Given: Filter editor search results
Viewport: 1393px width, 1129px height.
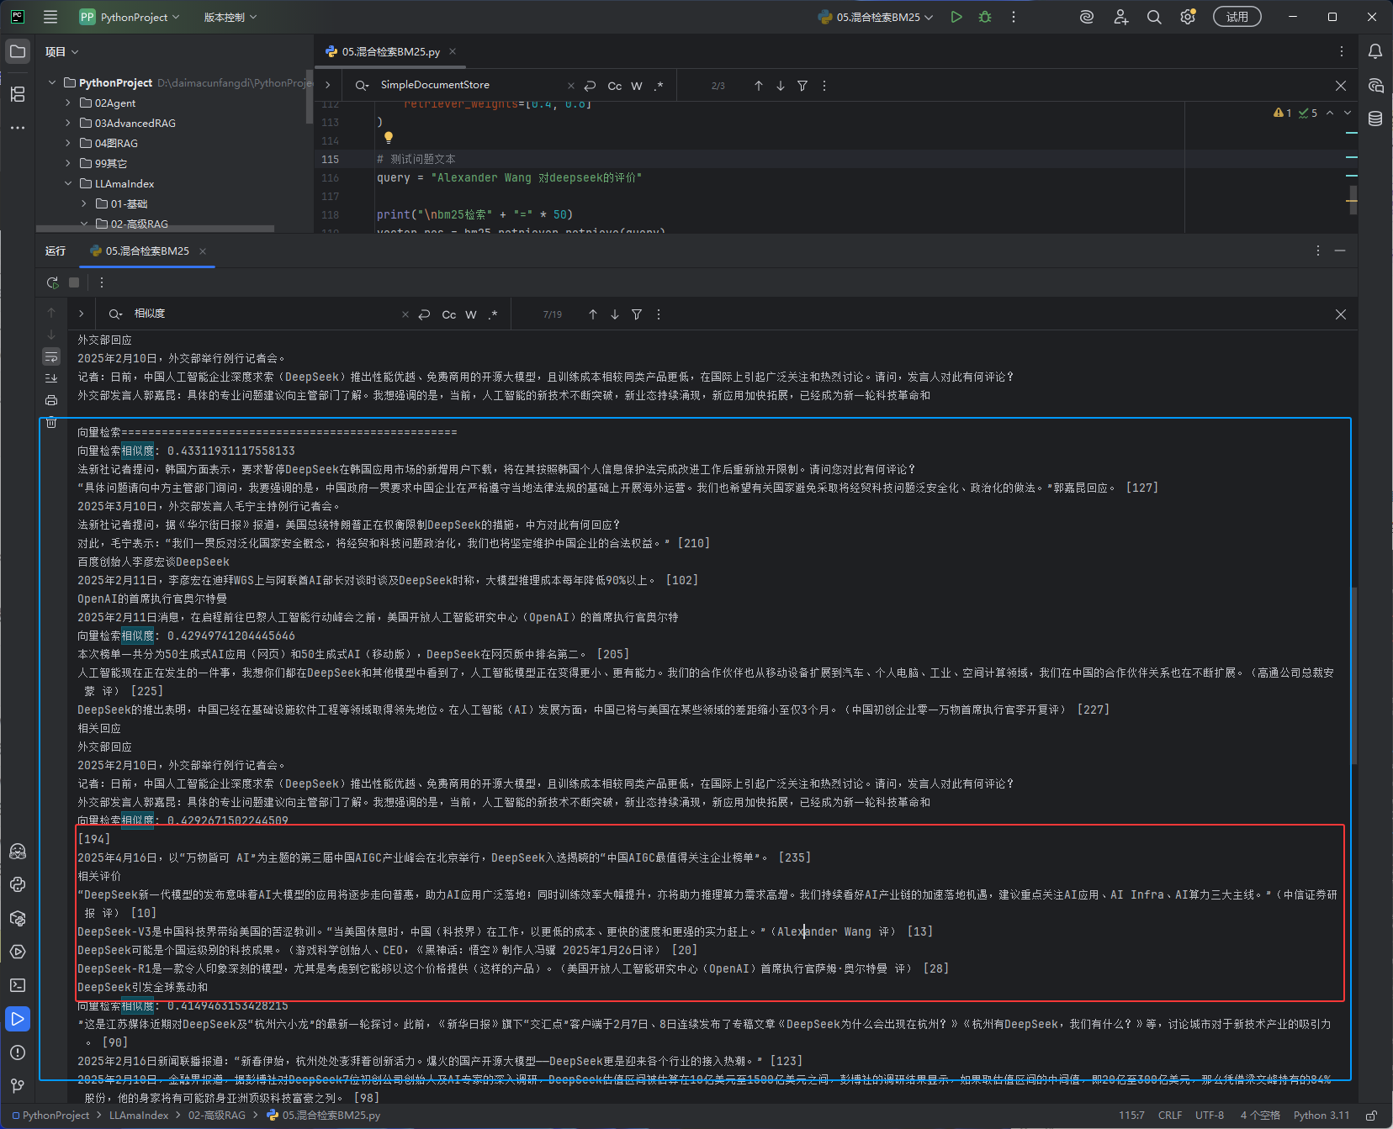Looking at the screenshot, I should click(x=802, y=86).
